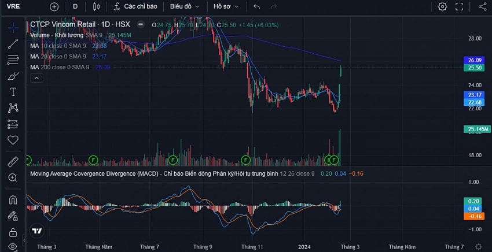Screen dimensions: 492x252
Task: Expand the Hồ sơ dropdown
Action: pyautogui.click(x=226, y=6)
